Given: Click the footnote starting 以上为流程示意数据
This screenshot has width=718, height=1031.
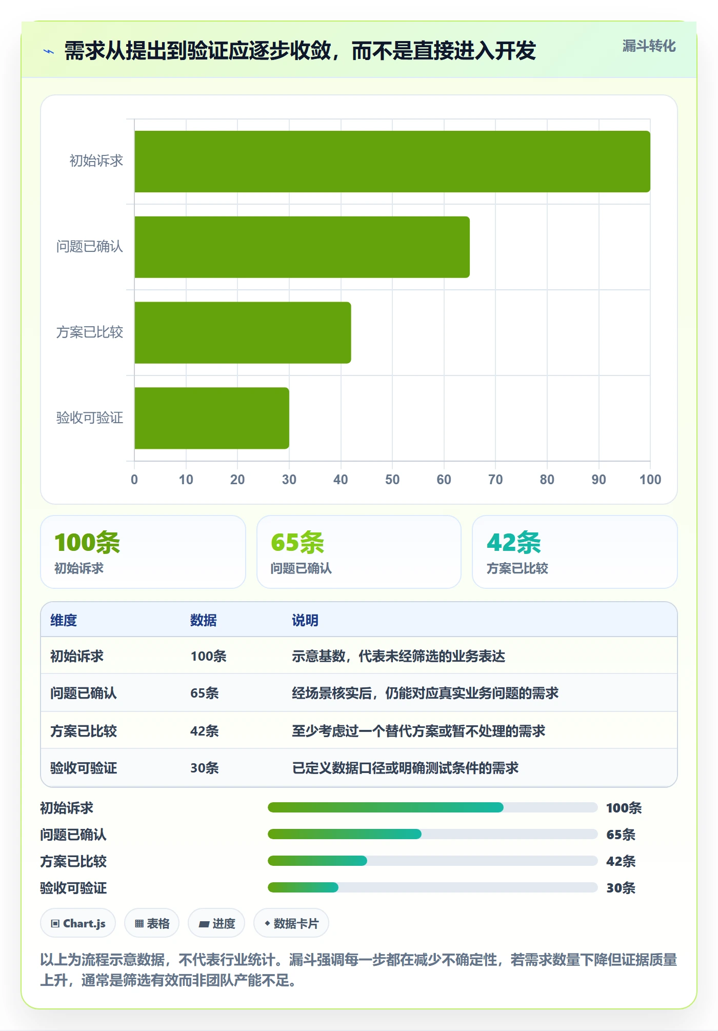Looking at the screenshot, I should tap(358, 970).
